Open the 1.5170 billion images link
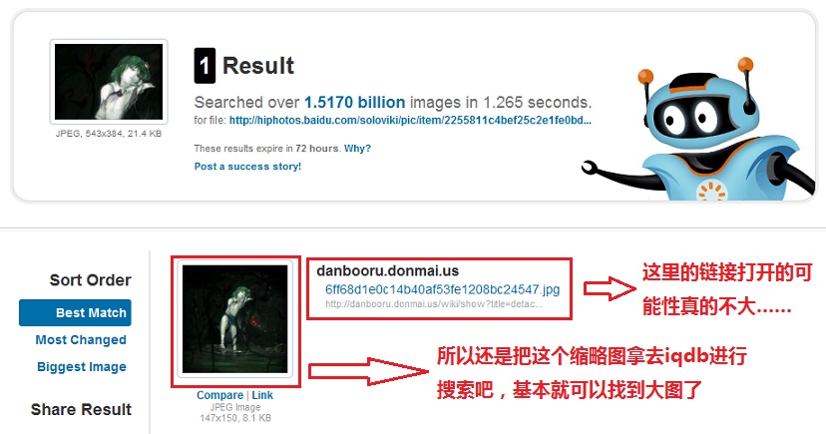 pos(354,102)
